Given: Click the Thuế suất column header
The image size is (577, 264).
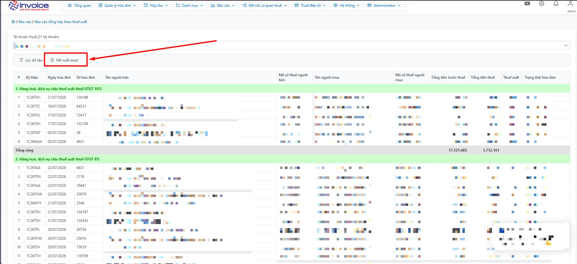Looking at the screenshot, I should pos(511,77).
